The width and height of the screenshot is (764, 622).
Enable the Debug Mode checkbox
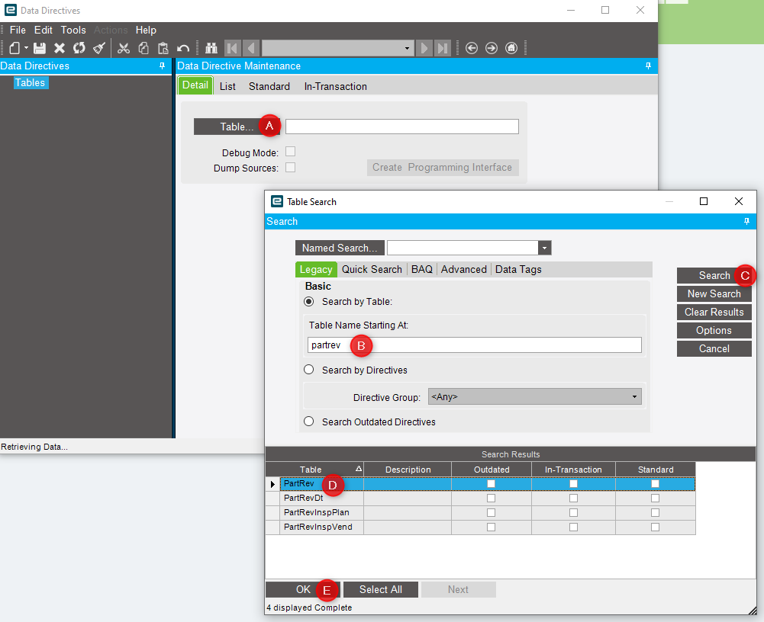tap(290, 151)
